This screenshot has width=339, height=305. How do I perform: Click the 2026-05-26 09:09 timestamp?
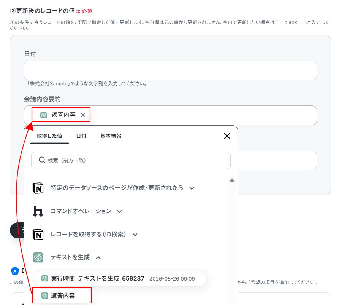(172, 279)
